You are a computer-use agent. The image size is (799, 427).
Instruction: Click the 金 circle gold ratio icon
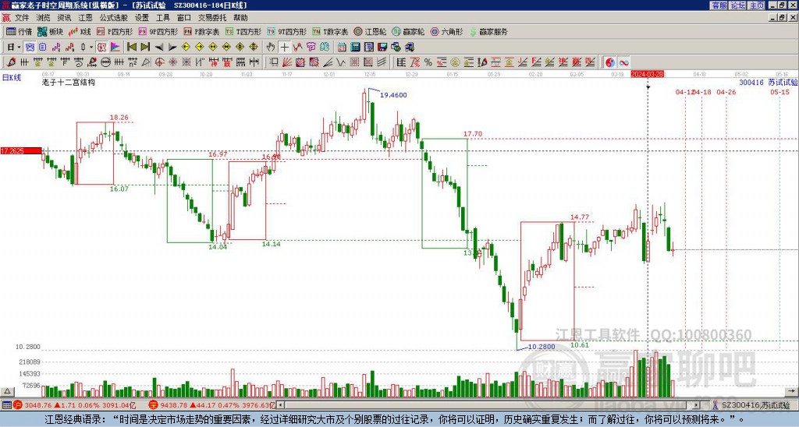[455, 62]
